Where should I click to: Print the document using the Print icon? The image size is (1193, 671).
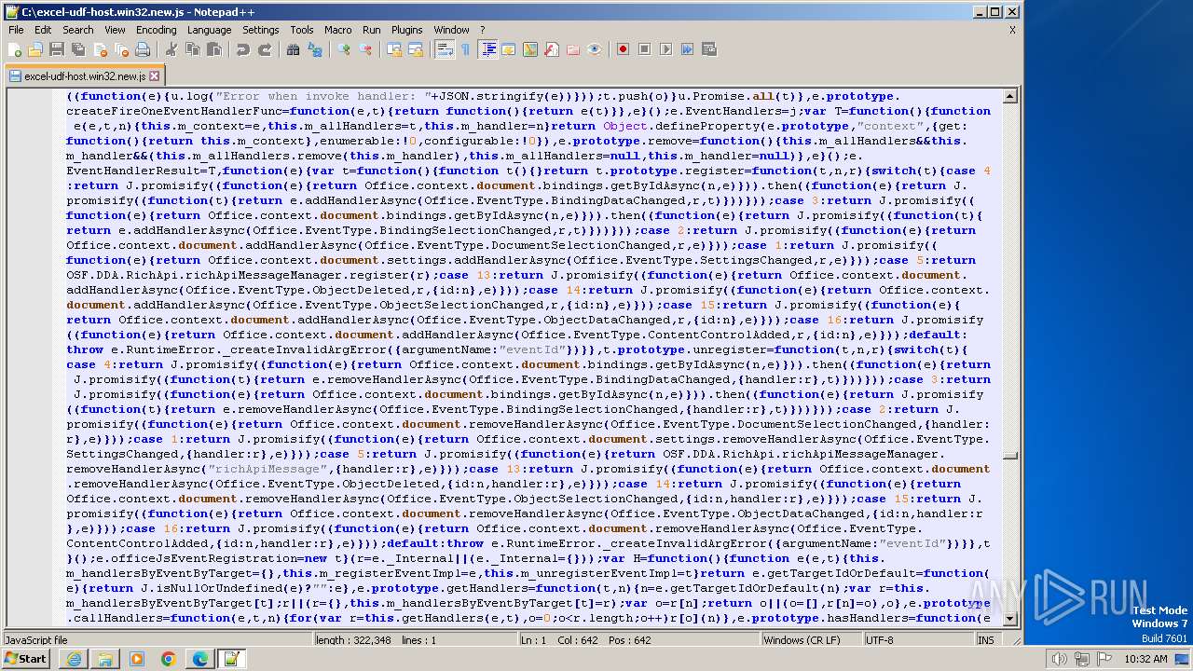tap(142, 49)
